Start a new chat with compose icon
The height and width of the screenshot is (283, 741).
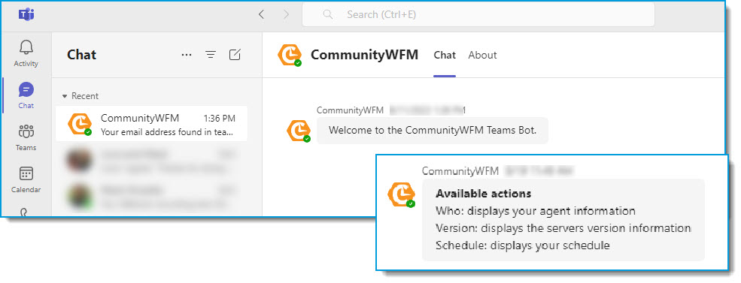pos(235,55)
